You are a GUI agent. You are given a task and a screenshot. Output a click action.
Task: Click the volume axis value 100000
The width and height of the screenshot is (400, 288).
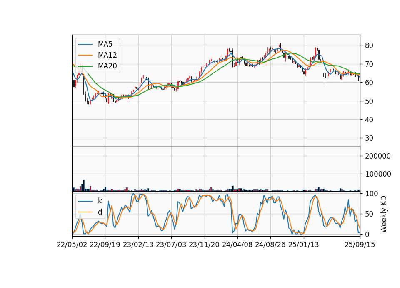[x=378, y=174]
